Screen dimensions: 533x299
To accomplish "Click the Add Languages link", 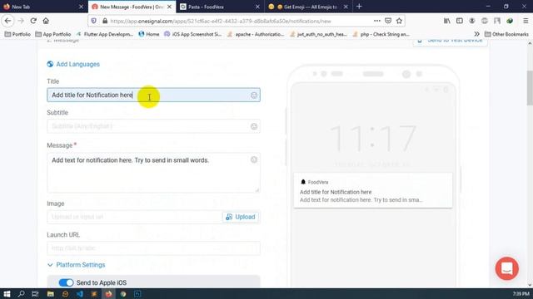I will [77, 64].
